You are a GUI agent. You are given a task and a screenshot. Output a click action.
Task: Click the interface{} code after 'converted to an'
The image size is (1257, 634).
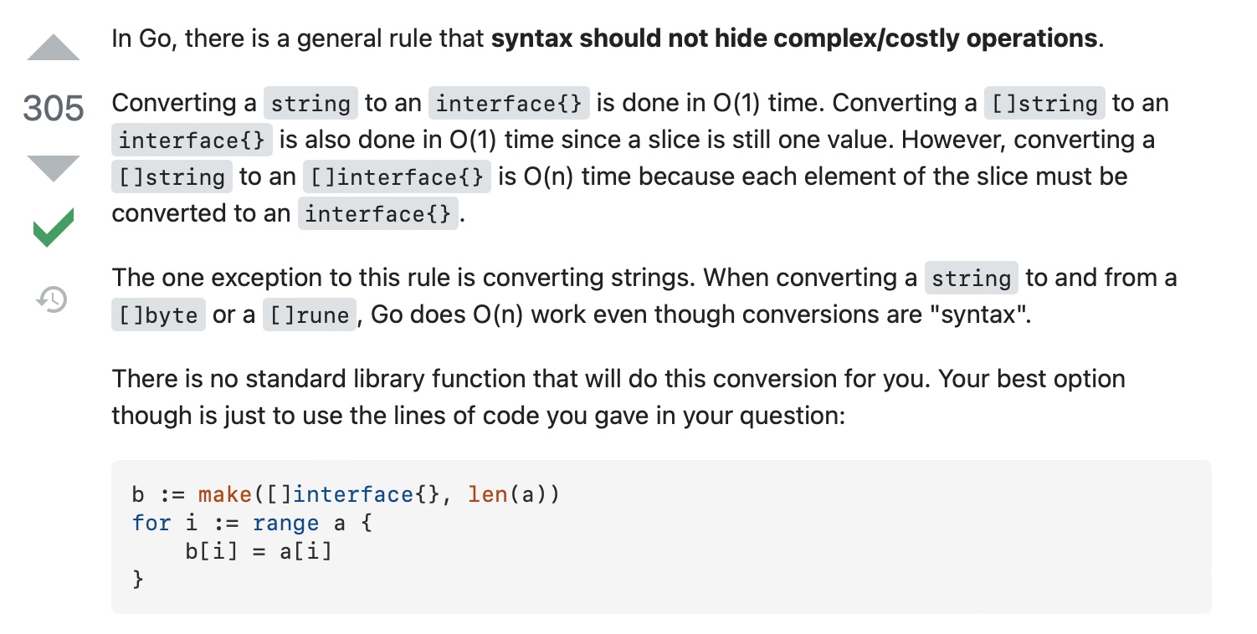tap(378, 214)
